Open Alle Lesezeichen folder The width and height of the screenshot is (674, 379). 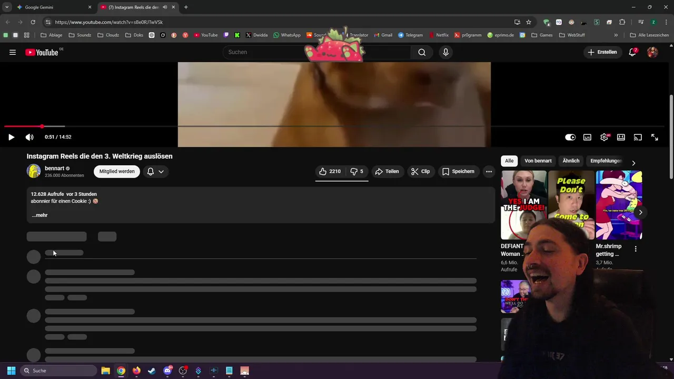click(649, 35)
